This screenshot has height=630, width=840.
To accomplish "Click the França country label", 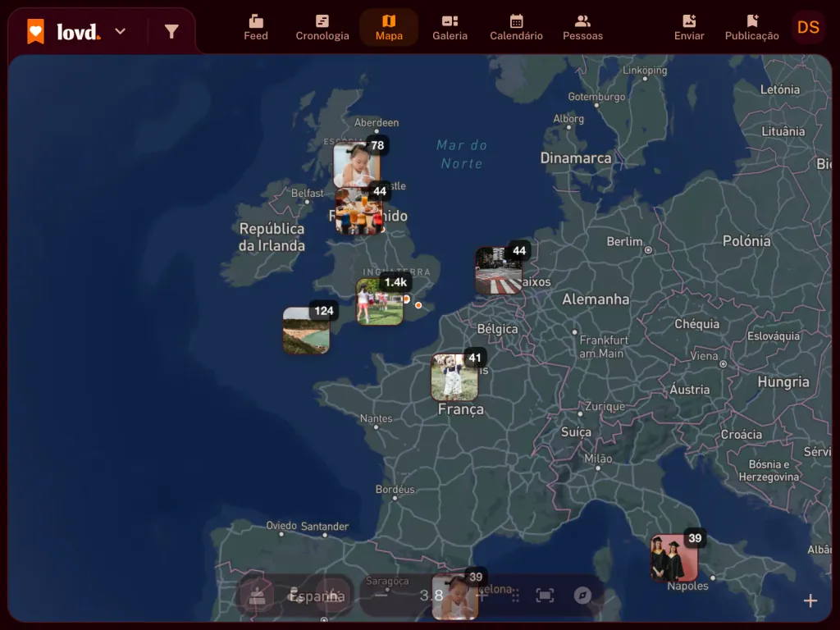I will click(461, 409).
